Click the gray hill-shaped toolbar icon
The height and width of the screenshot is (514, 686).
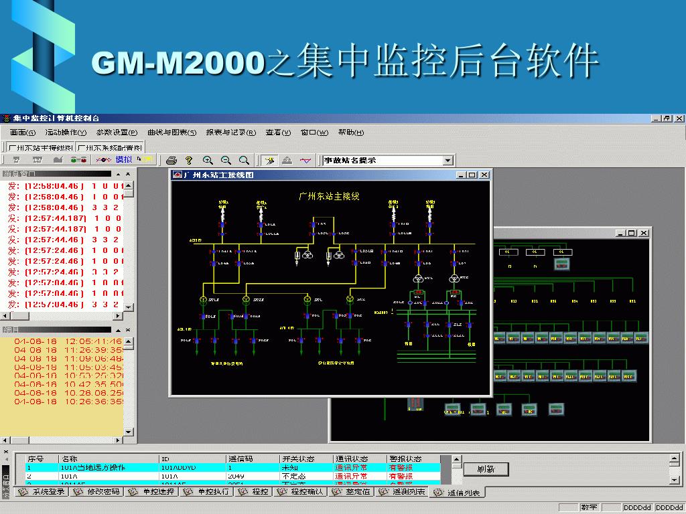pos(287,161)
